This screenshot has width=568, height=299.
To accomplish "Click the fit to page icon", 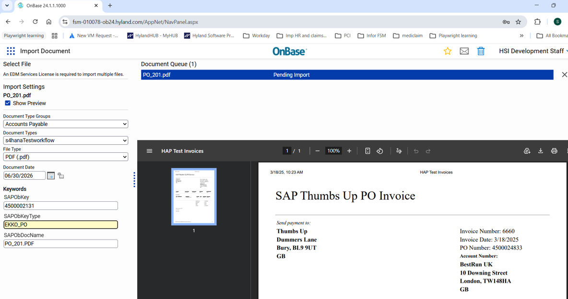I will click(367, 151).
